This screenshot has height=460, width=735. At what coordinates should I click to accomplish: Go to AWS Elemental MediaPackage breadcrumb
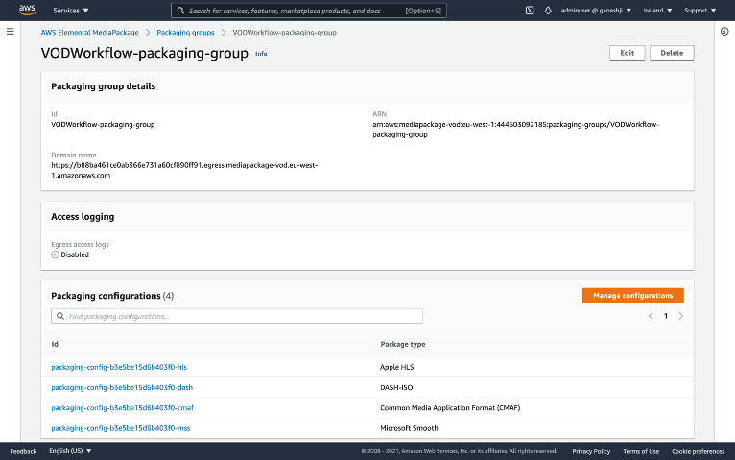click(x=89, y=33)
